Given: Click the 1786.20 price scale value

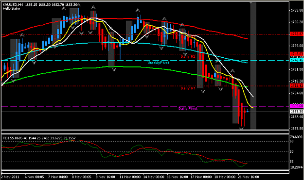Looking at the screenshot, I should pos(297,22).
